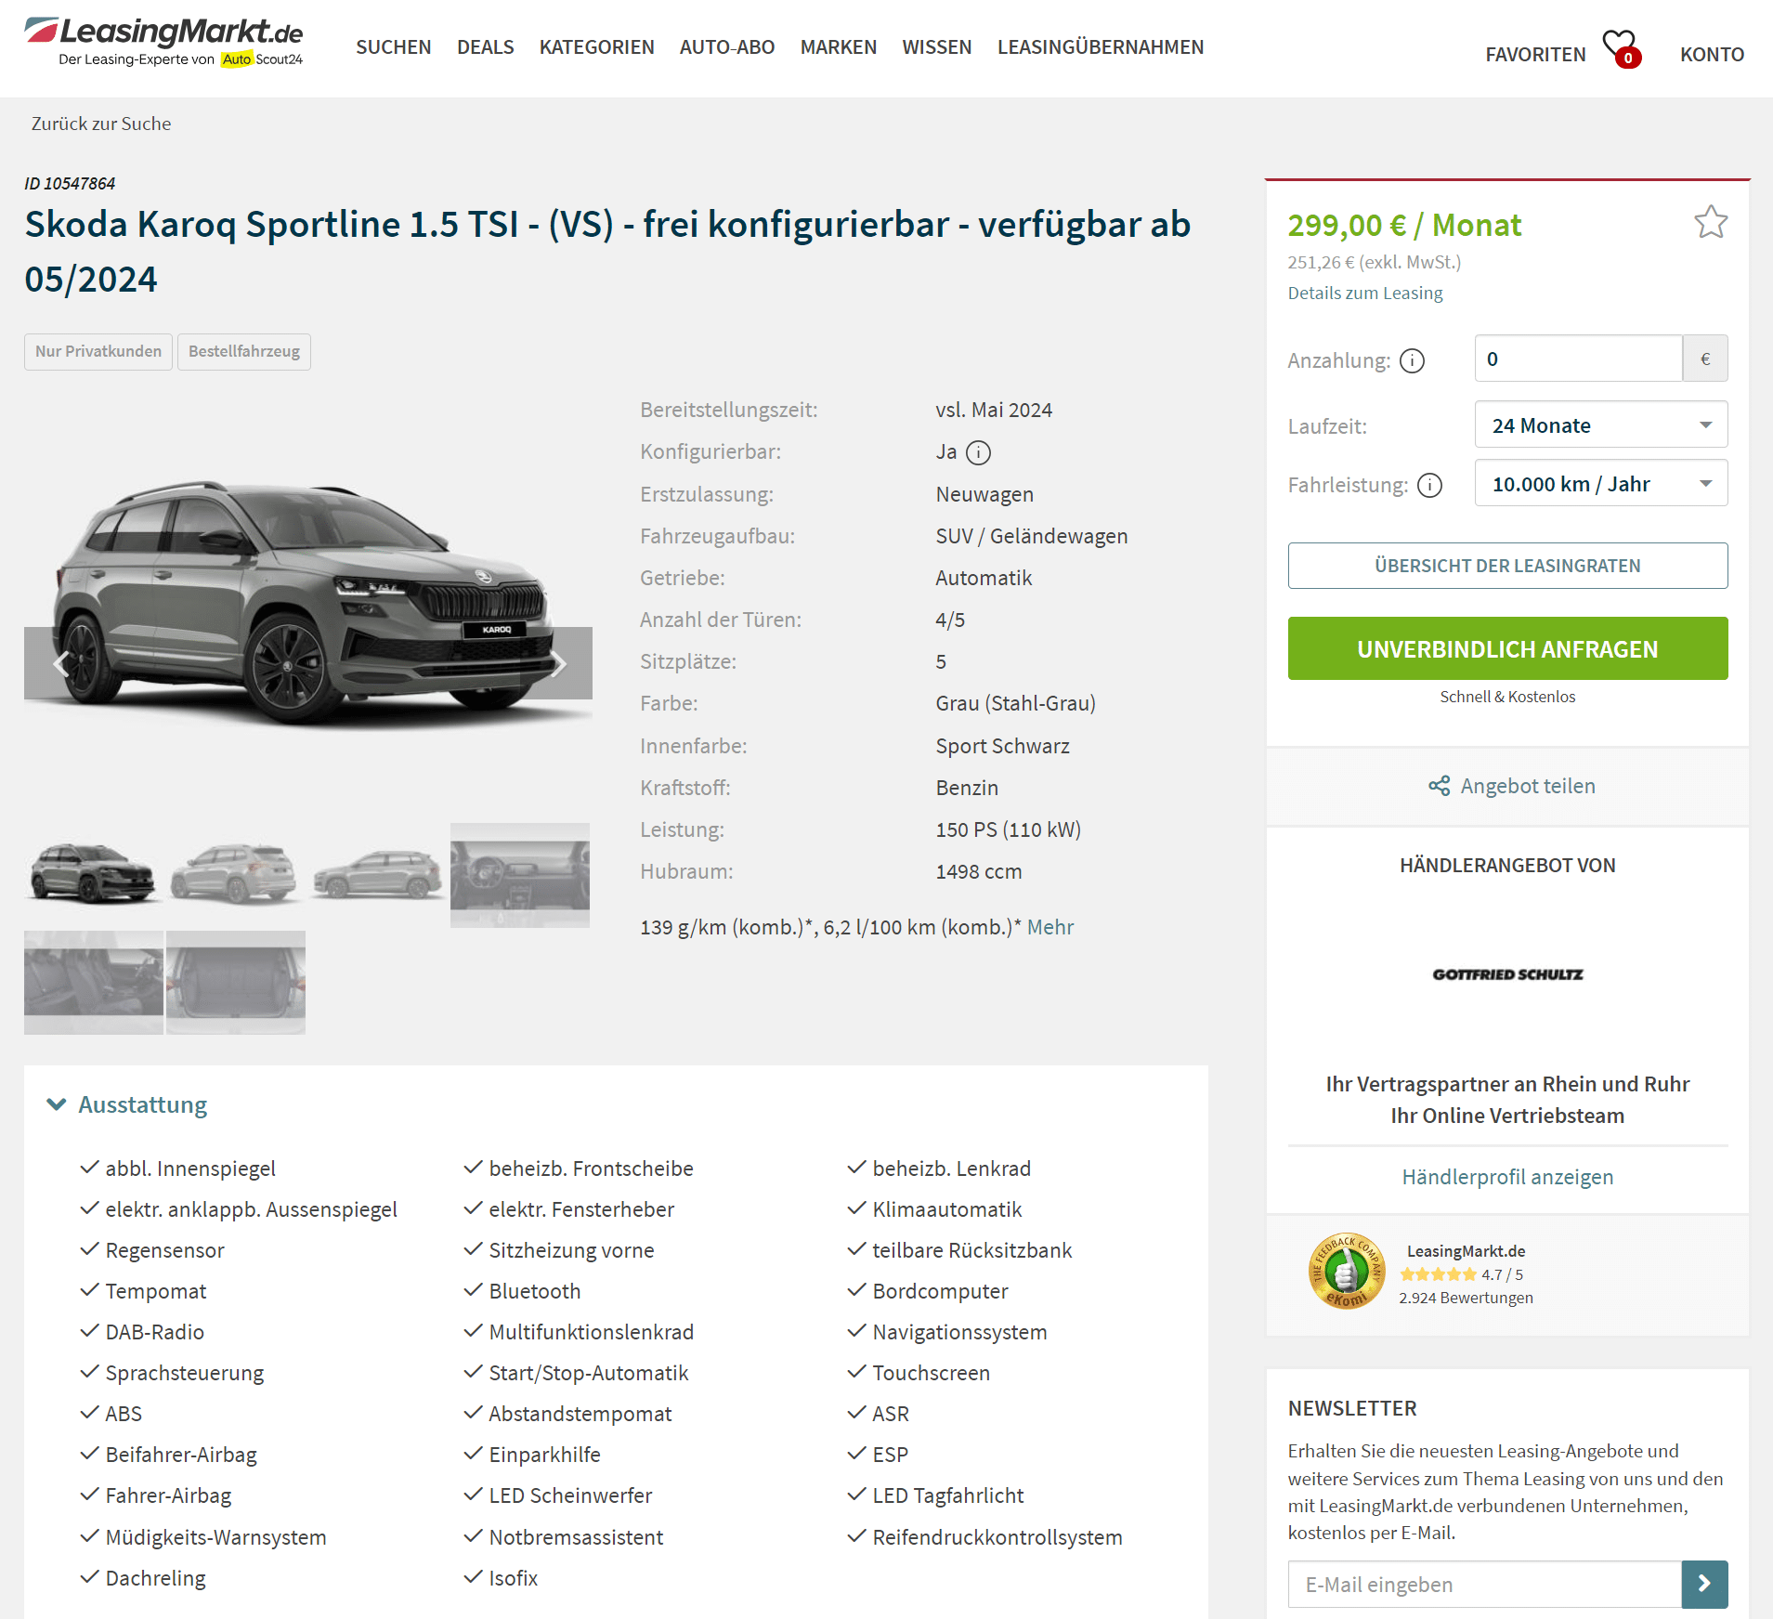
Task: Show Anzahlung info tooltip icon
Action: 1412,360
